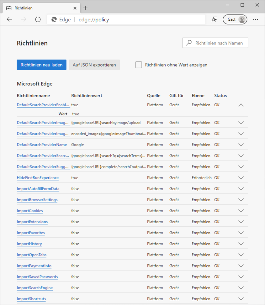The width and height of the screenshot is (265, 305).
Task: Open the ImportCookies policy link
Action: [x=30, y=211]
